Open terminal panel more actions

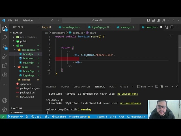pyautogui.click(x=167, y=86)
